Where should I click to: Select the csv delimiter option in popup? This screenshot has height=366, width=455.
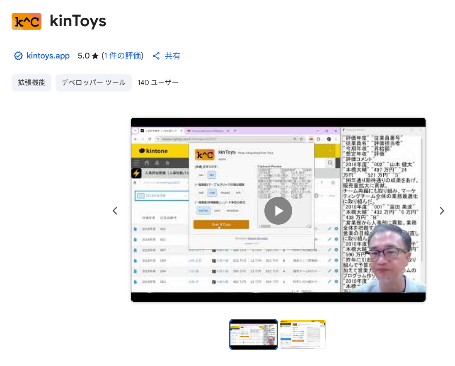(201, 175)
